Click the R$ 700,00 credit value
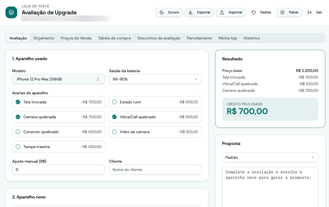This screenshot has width=329, height=207. [x=247, y=111]
